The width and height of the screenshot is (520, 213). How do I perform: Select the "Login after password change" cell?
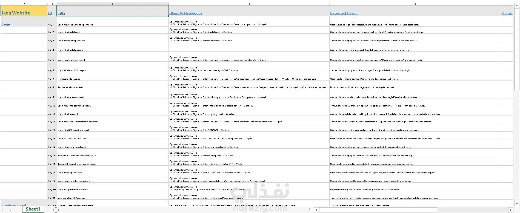pyautogui.click(x=113, y=136)
